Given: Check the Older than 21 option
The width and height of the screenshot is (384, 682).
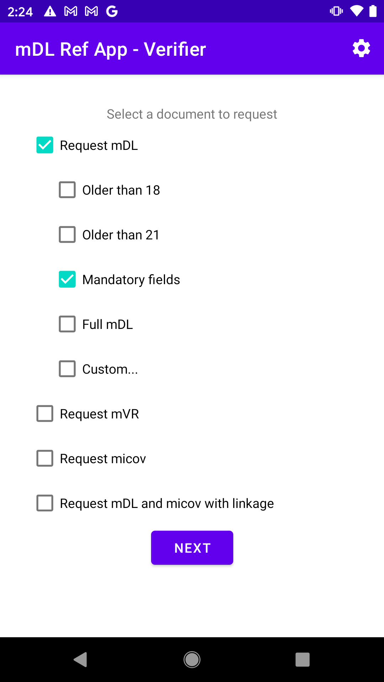Looking at the screenshot, I should 67,235.
